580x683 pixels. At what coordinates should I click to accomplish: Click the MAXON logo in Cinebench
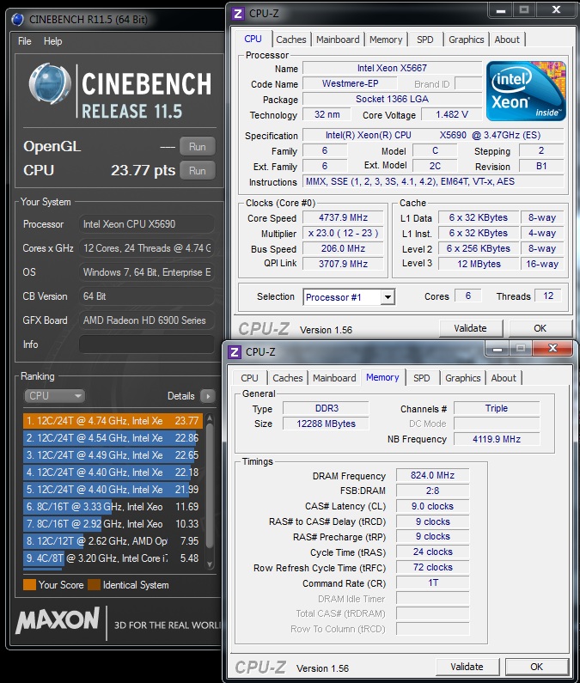point(58,620)
